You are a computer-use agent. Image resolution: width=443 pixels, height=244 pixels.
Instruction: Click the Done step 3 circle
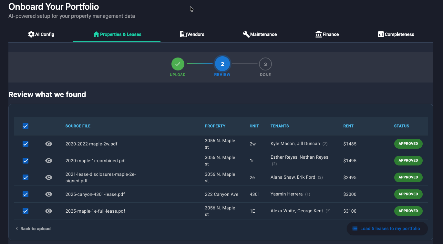[265, 64]
